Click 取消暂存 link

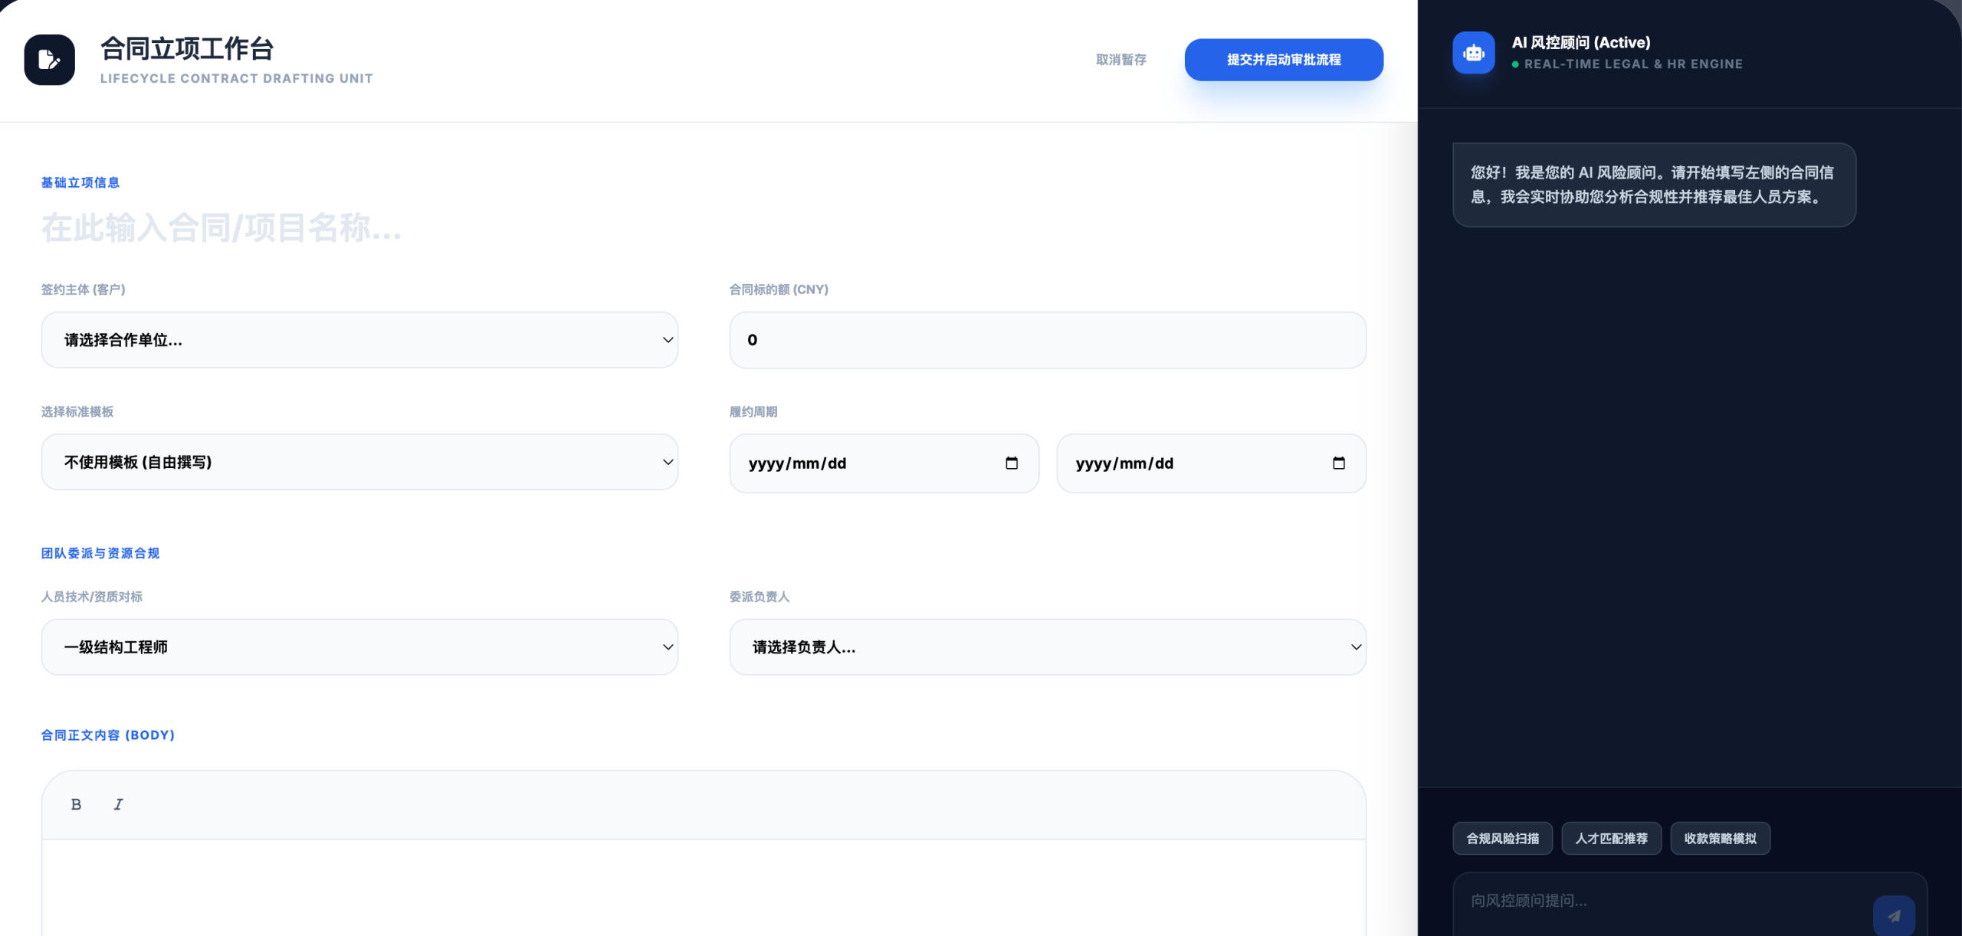point(1121,60)
